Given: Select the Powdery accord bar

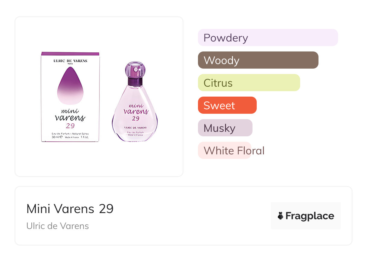Looking at the screenshot, I should click(x=268, y=38).
